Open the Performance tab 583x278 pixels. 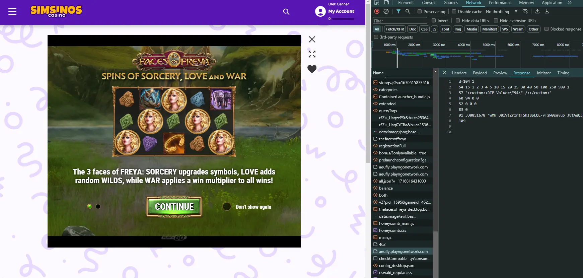point(500,3)
